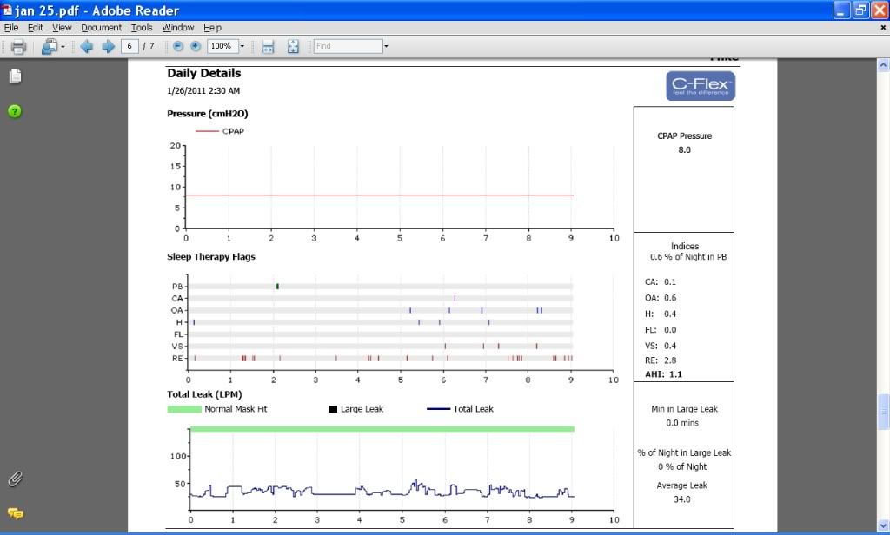Open the Document menu
Screen dimensions: 890x535
point(101,28)
